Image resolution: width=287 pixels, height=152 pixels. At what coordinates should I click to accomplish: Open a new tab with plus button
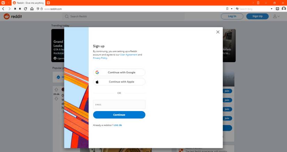click(x=48, y=3)
